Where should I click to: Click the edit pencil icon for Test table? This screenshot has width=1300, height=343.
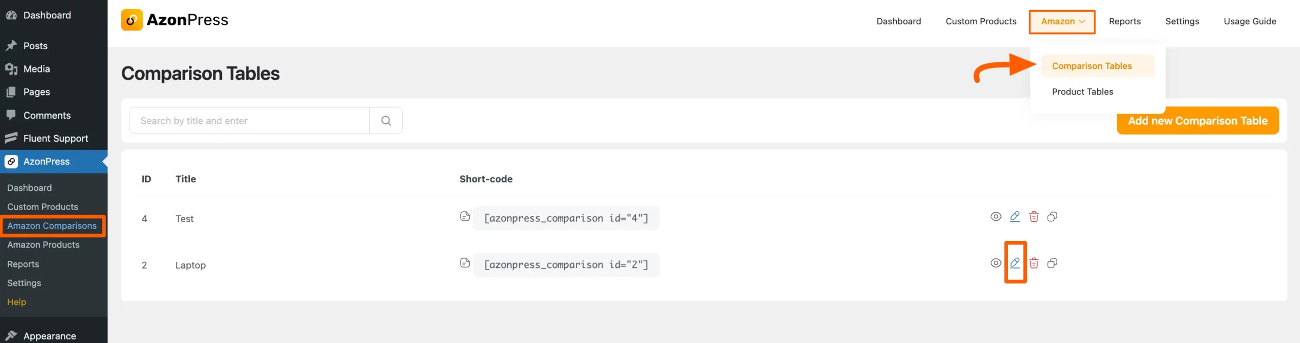1015,217
